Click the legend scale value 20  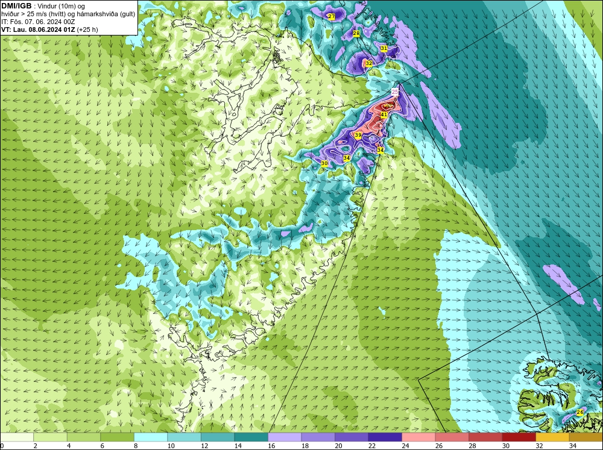[338, 446]
